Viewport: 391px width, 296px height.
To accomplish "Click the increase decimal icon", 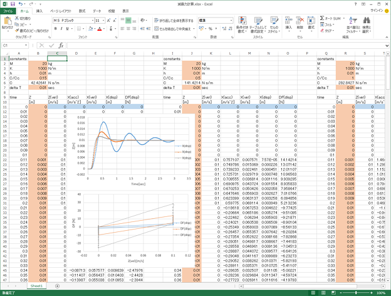I will point(224,29).
